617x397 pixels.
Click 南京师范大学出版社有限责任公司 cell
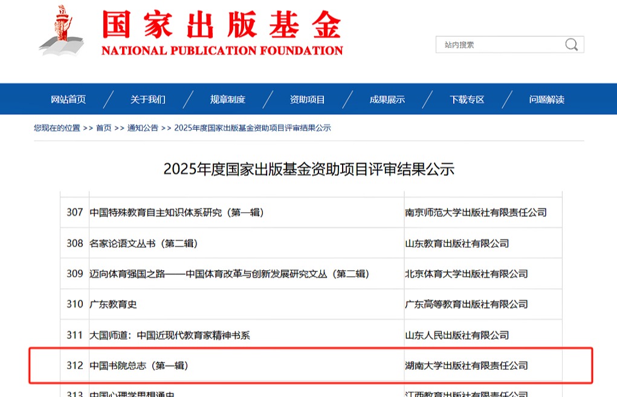[476, 213]
